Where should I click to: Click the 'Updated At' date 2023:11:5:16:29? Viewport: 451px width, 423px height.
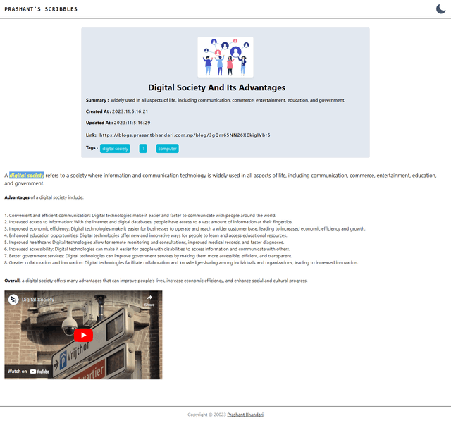pos(132,123)
